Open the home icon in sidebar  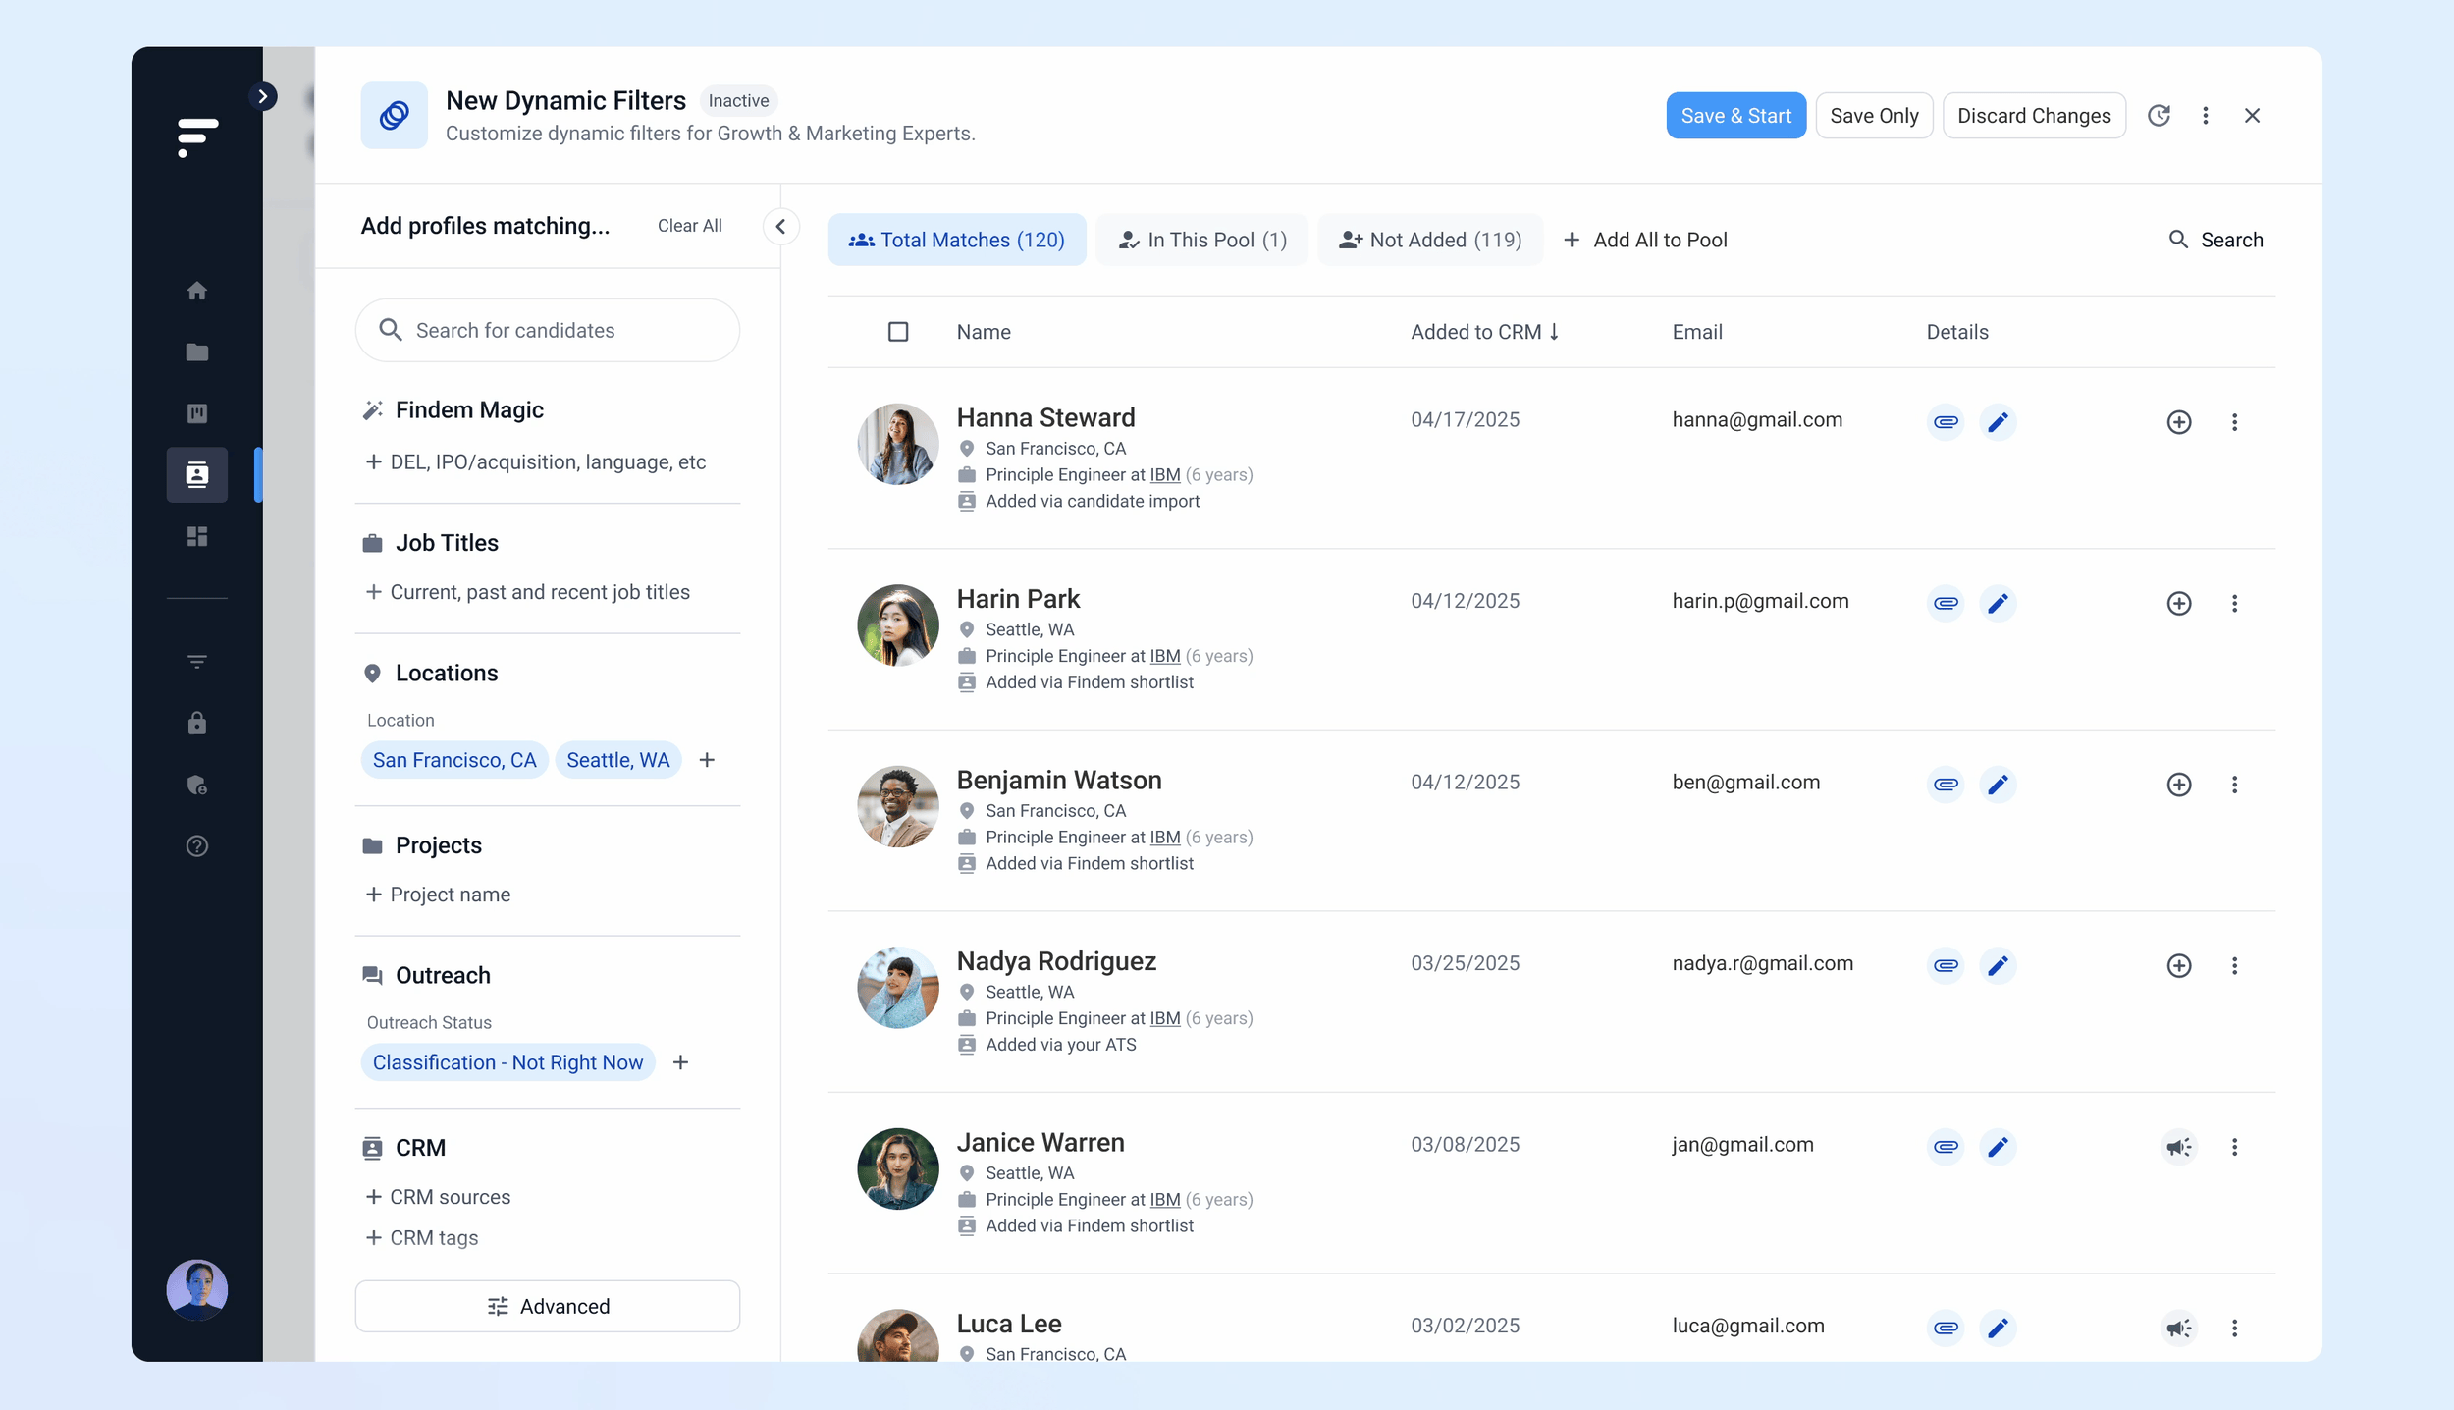coord(197,291)
